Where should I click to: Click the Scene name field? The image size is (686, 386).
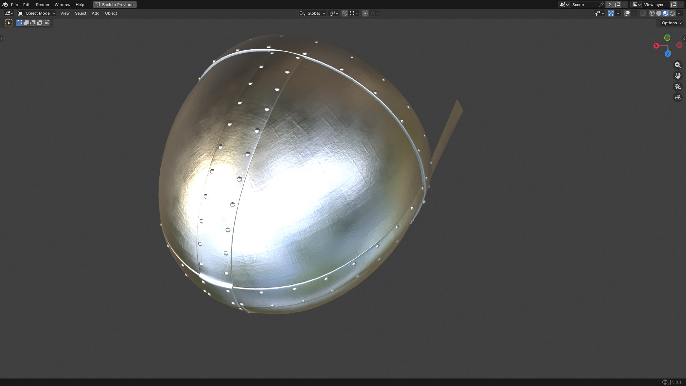[x=584, y=5]
